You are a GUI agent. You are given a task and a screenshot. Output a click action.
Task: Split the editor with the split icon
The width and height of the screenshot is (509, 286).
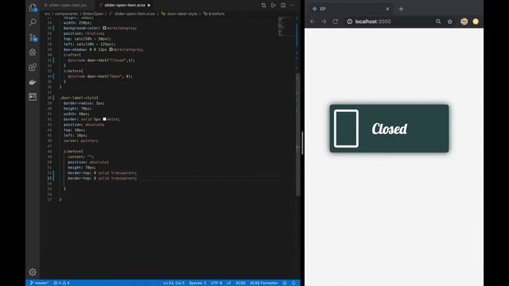coord(283,6)
